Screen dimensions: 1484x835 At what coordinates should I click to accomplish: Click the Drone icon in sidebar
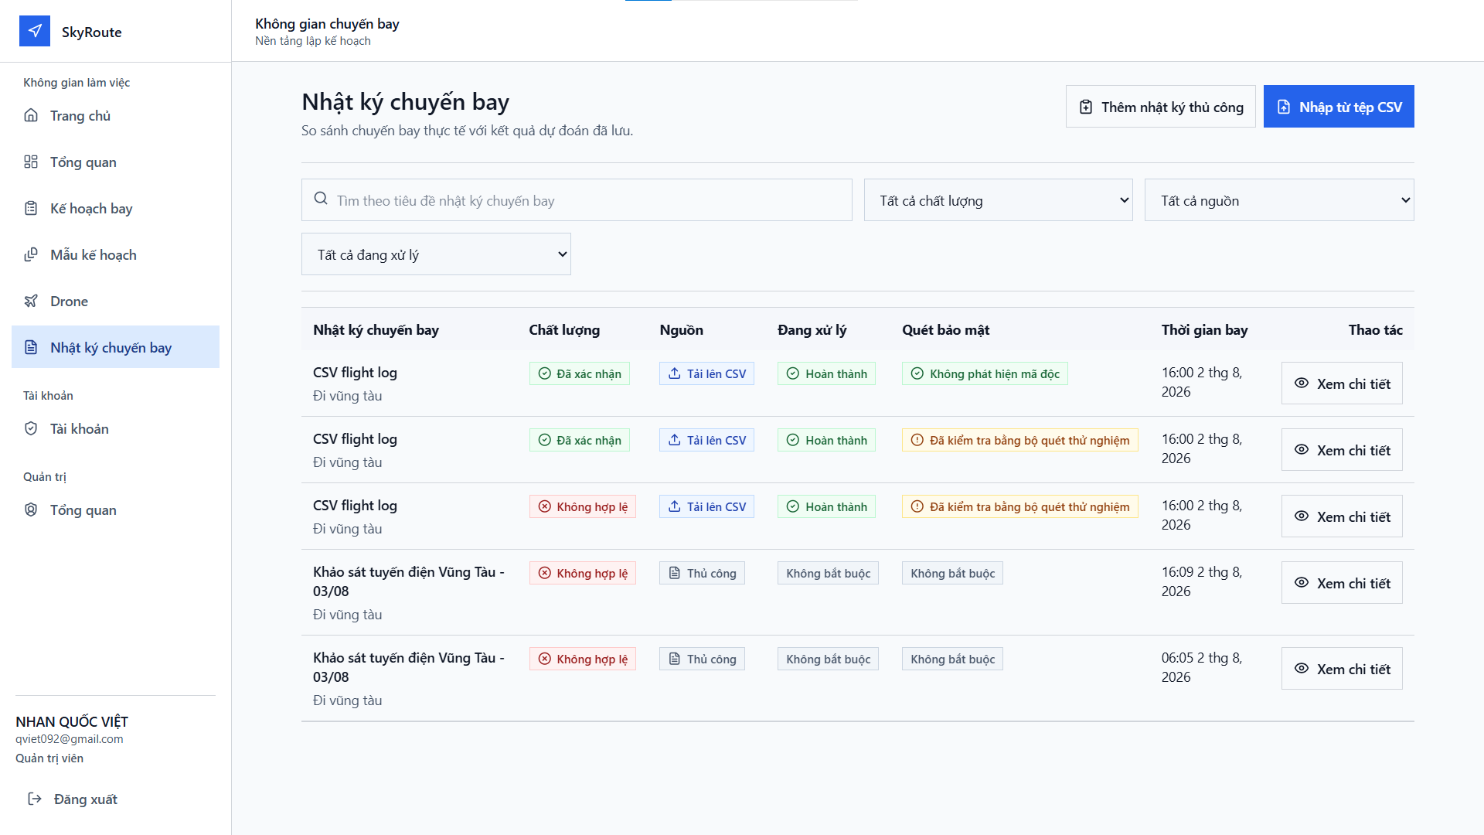click(x=31, y=301)
